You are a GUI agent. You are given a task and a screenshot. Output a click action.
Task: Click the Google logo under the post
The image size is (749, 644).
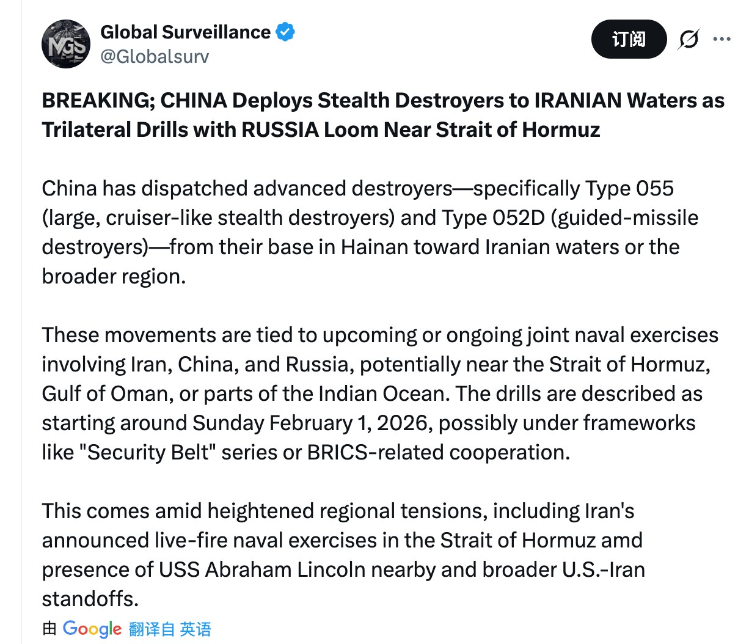click(92, 629)
